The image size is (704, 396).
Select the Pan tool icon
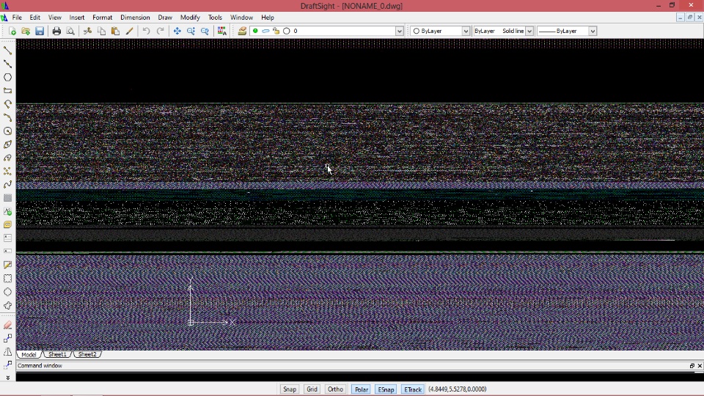click(x=177, y=31)
